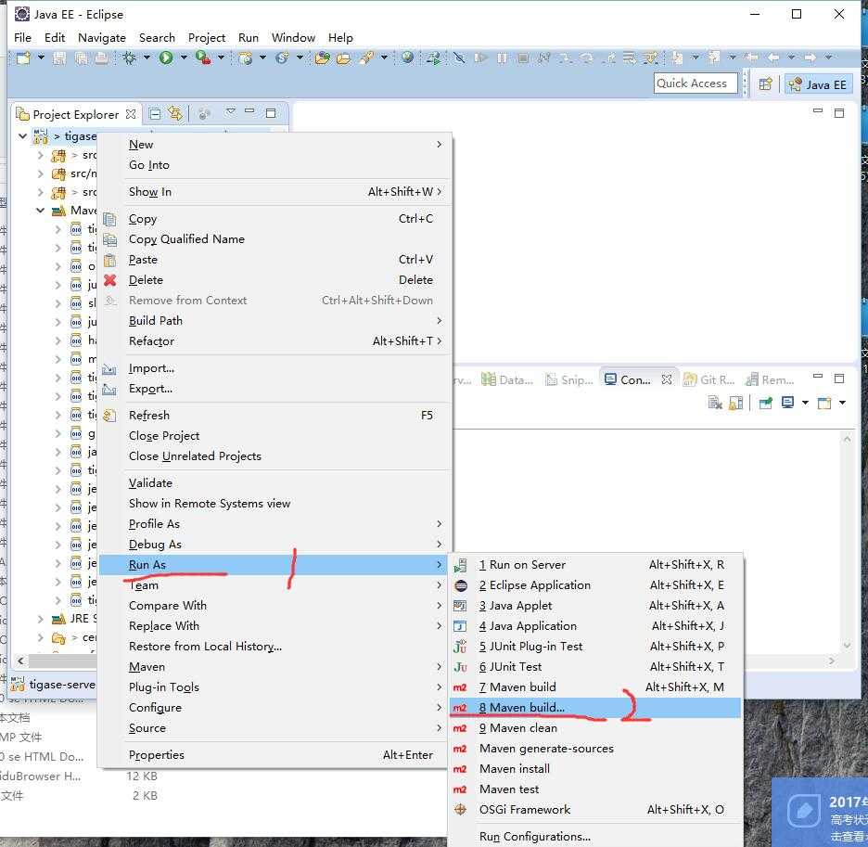Choose Maven build... from Run As submenu
The height and width of the screenshot is (847, 868).
[x=594, y=708]
